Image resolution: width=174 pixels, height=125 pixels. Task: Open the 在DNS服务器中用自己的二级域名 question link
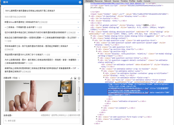(35, 32)
